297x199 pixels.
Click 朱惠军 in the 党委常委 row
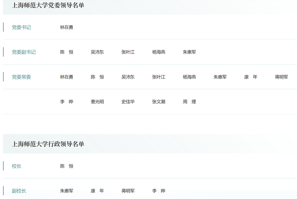click(x=220, y=77)
